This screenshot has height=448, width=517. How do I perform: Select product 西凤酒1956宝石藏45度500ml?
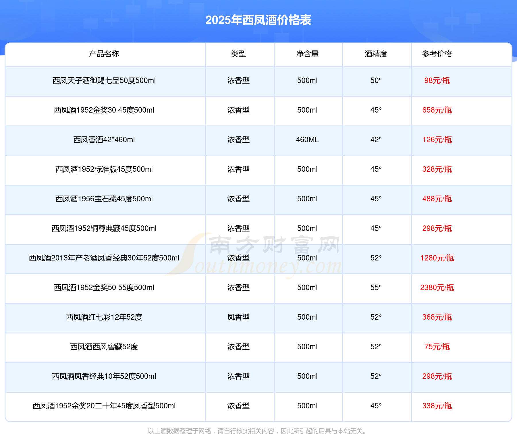(x=104, y=199)
